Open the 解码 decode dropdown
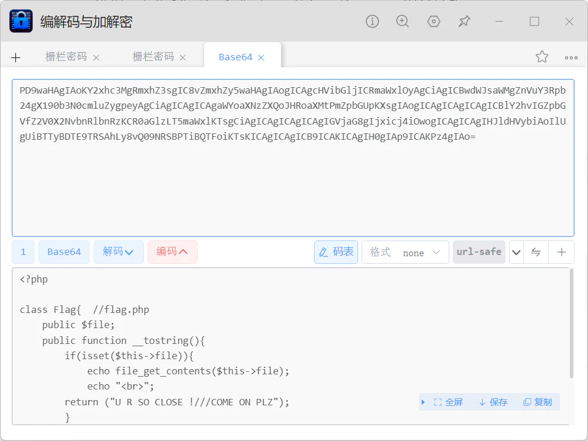588x441 pixels. click(x=119, y=252)
